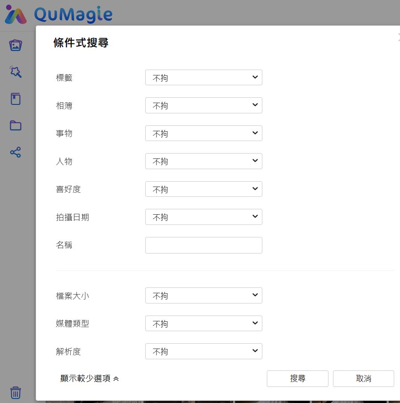The height and width of the screenshot is (403, 400).
Task: Open the AI magic-wand sidebar icon
Action: (16, 72)
